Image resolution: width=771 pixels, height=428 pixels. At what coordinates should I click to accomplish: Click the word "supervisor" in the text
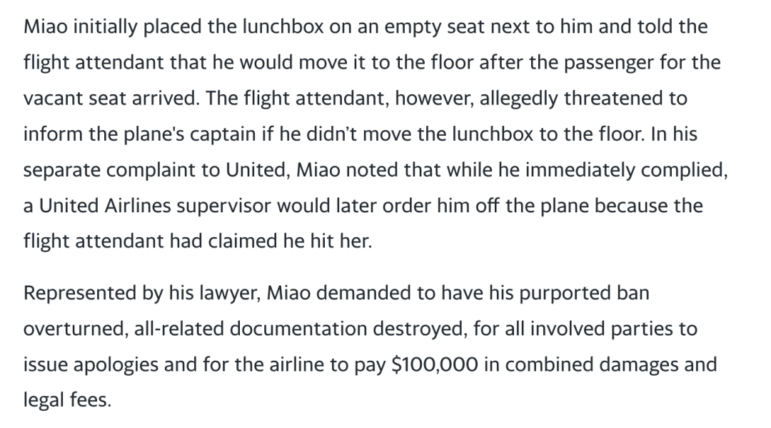click(223, 206)
